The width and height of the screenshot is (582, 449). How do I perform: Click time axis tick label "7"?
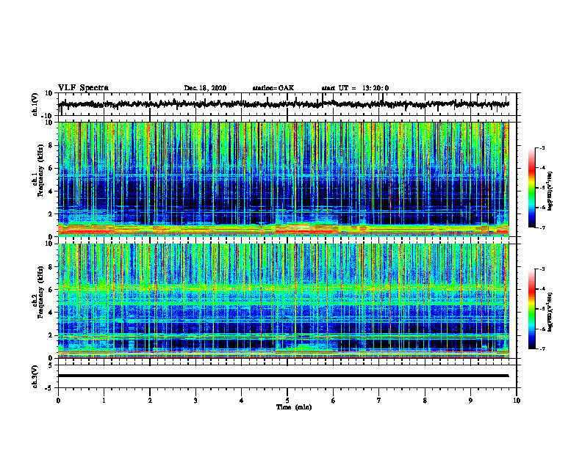point(379,401)
